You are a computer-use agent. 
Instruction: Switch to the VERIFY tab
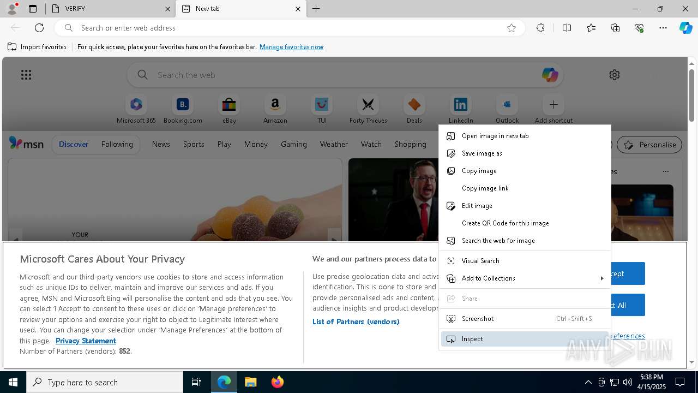click(110, 9)
